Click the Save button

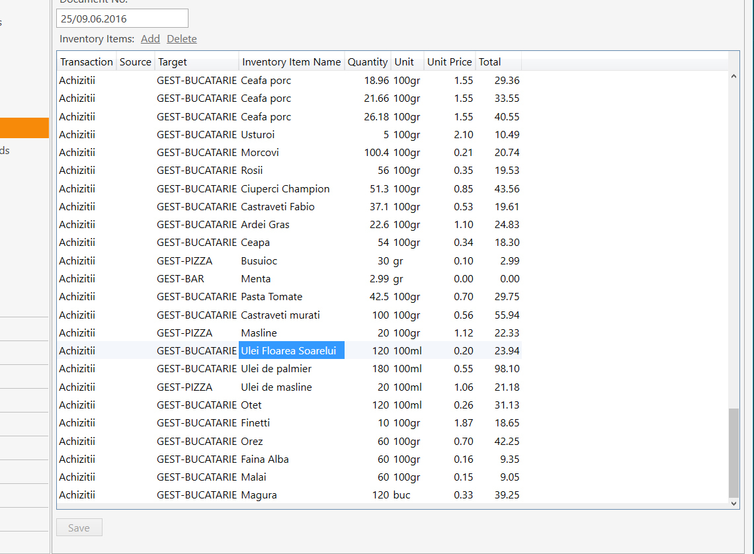(x=79, y=528)
